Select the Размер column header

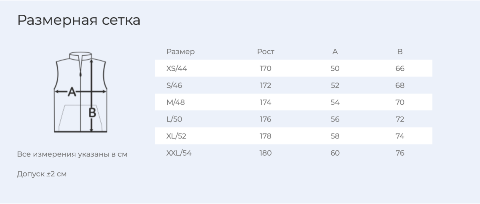[180, 52]
